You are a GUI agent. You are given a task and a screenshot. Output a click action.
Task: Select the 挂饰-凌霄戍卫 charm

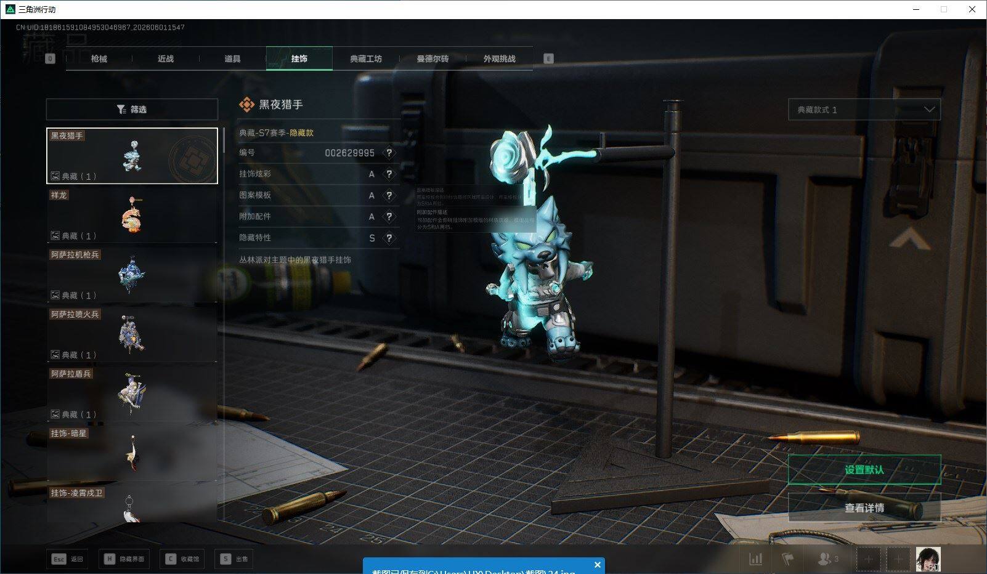[x=132, y=504]
